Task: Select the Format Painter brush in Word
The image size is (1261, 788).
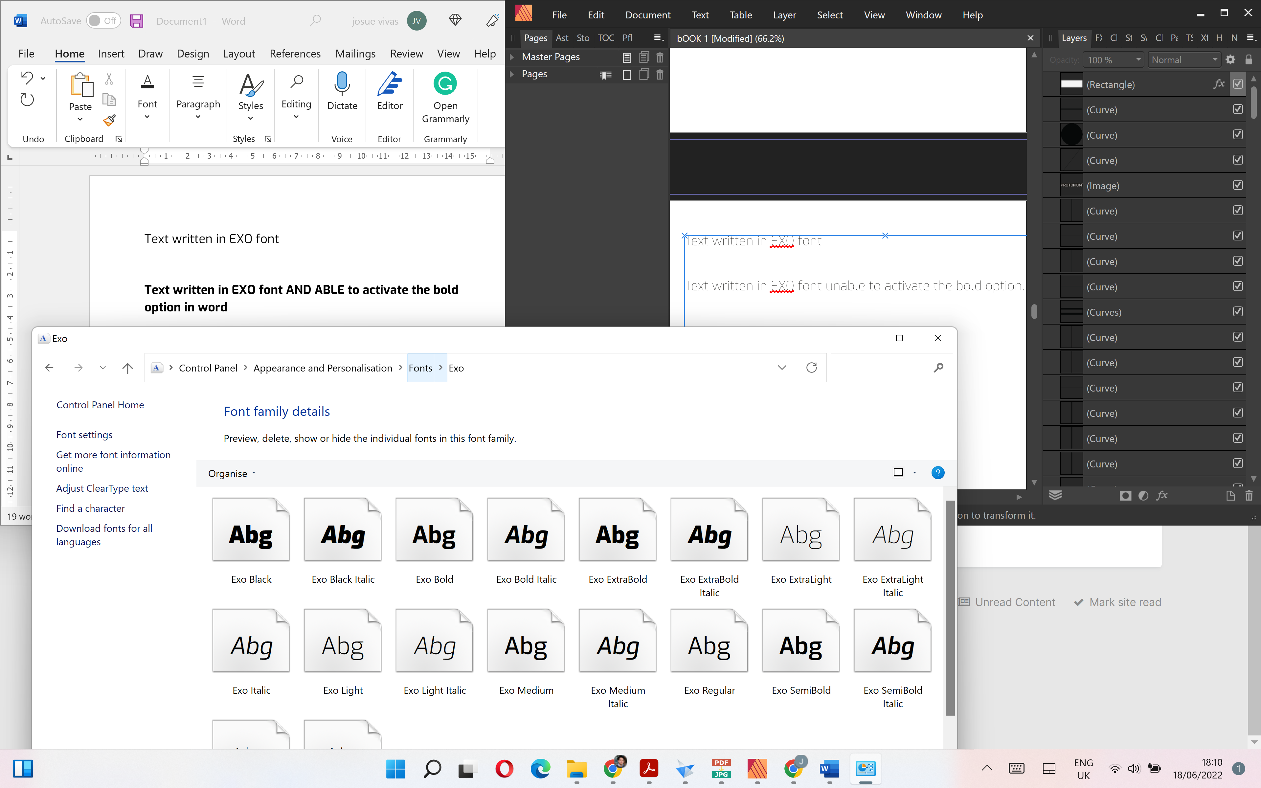Action: click(109, 121)
